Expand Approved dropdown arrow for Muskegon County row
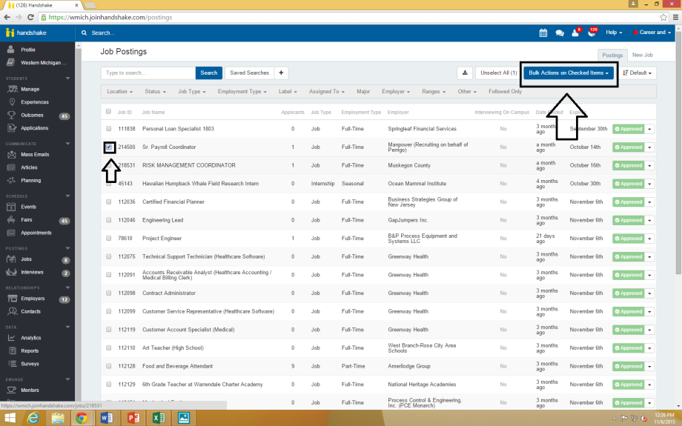 point(649,166)
